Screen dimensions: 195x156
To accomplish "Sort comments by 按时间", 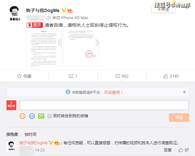I will 30,135.
